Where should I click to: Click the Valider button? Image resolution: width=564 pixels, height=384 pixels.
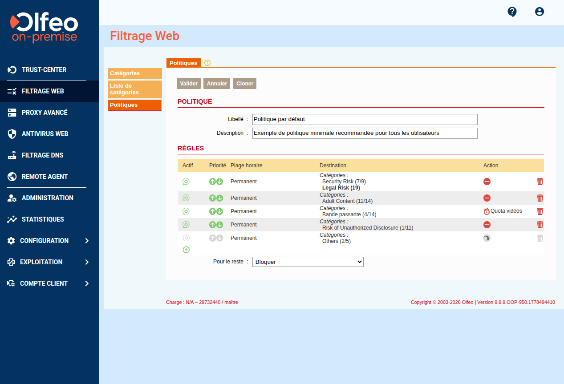tap(189, 84)
